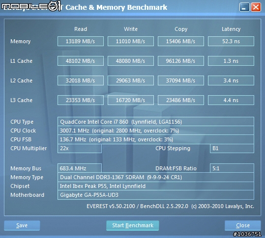Select L1 Cache Read 48102 MB/s
The width and height of the screenshot is (265, 238).
(x=81, y=61)
